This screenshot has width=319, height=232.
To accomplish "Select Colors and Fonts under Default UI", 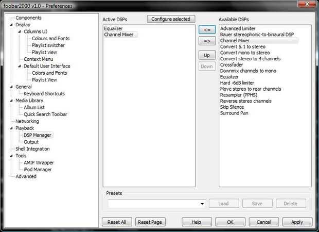I will 49,73.
